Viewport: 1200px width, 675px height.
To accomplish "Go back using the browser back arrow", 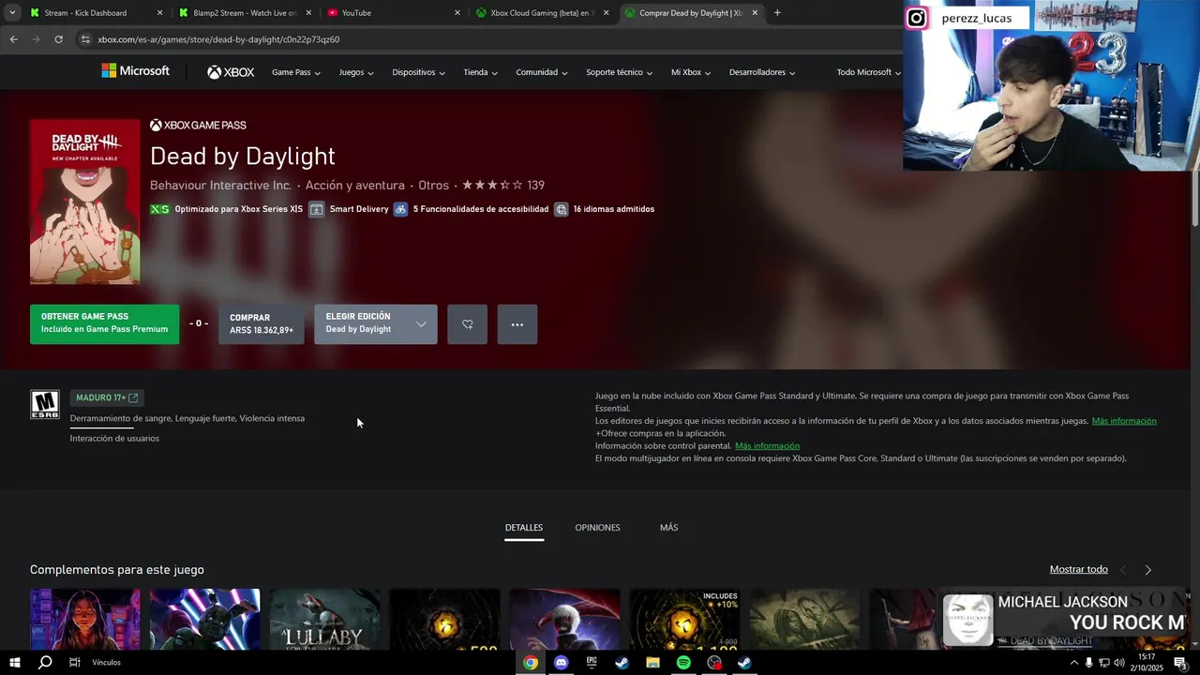I will tap(13, 39).
